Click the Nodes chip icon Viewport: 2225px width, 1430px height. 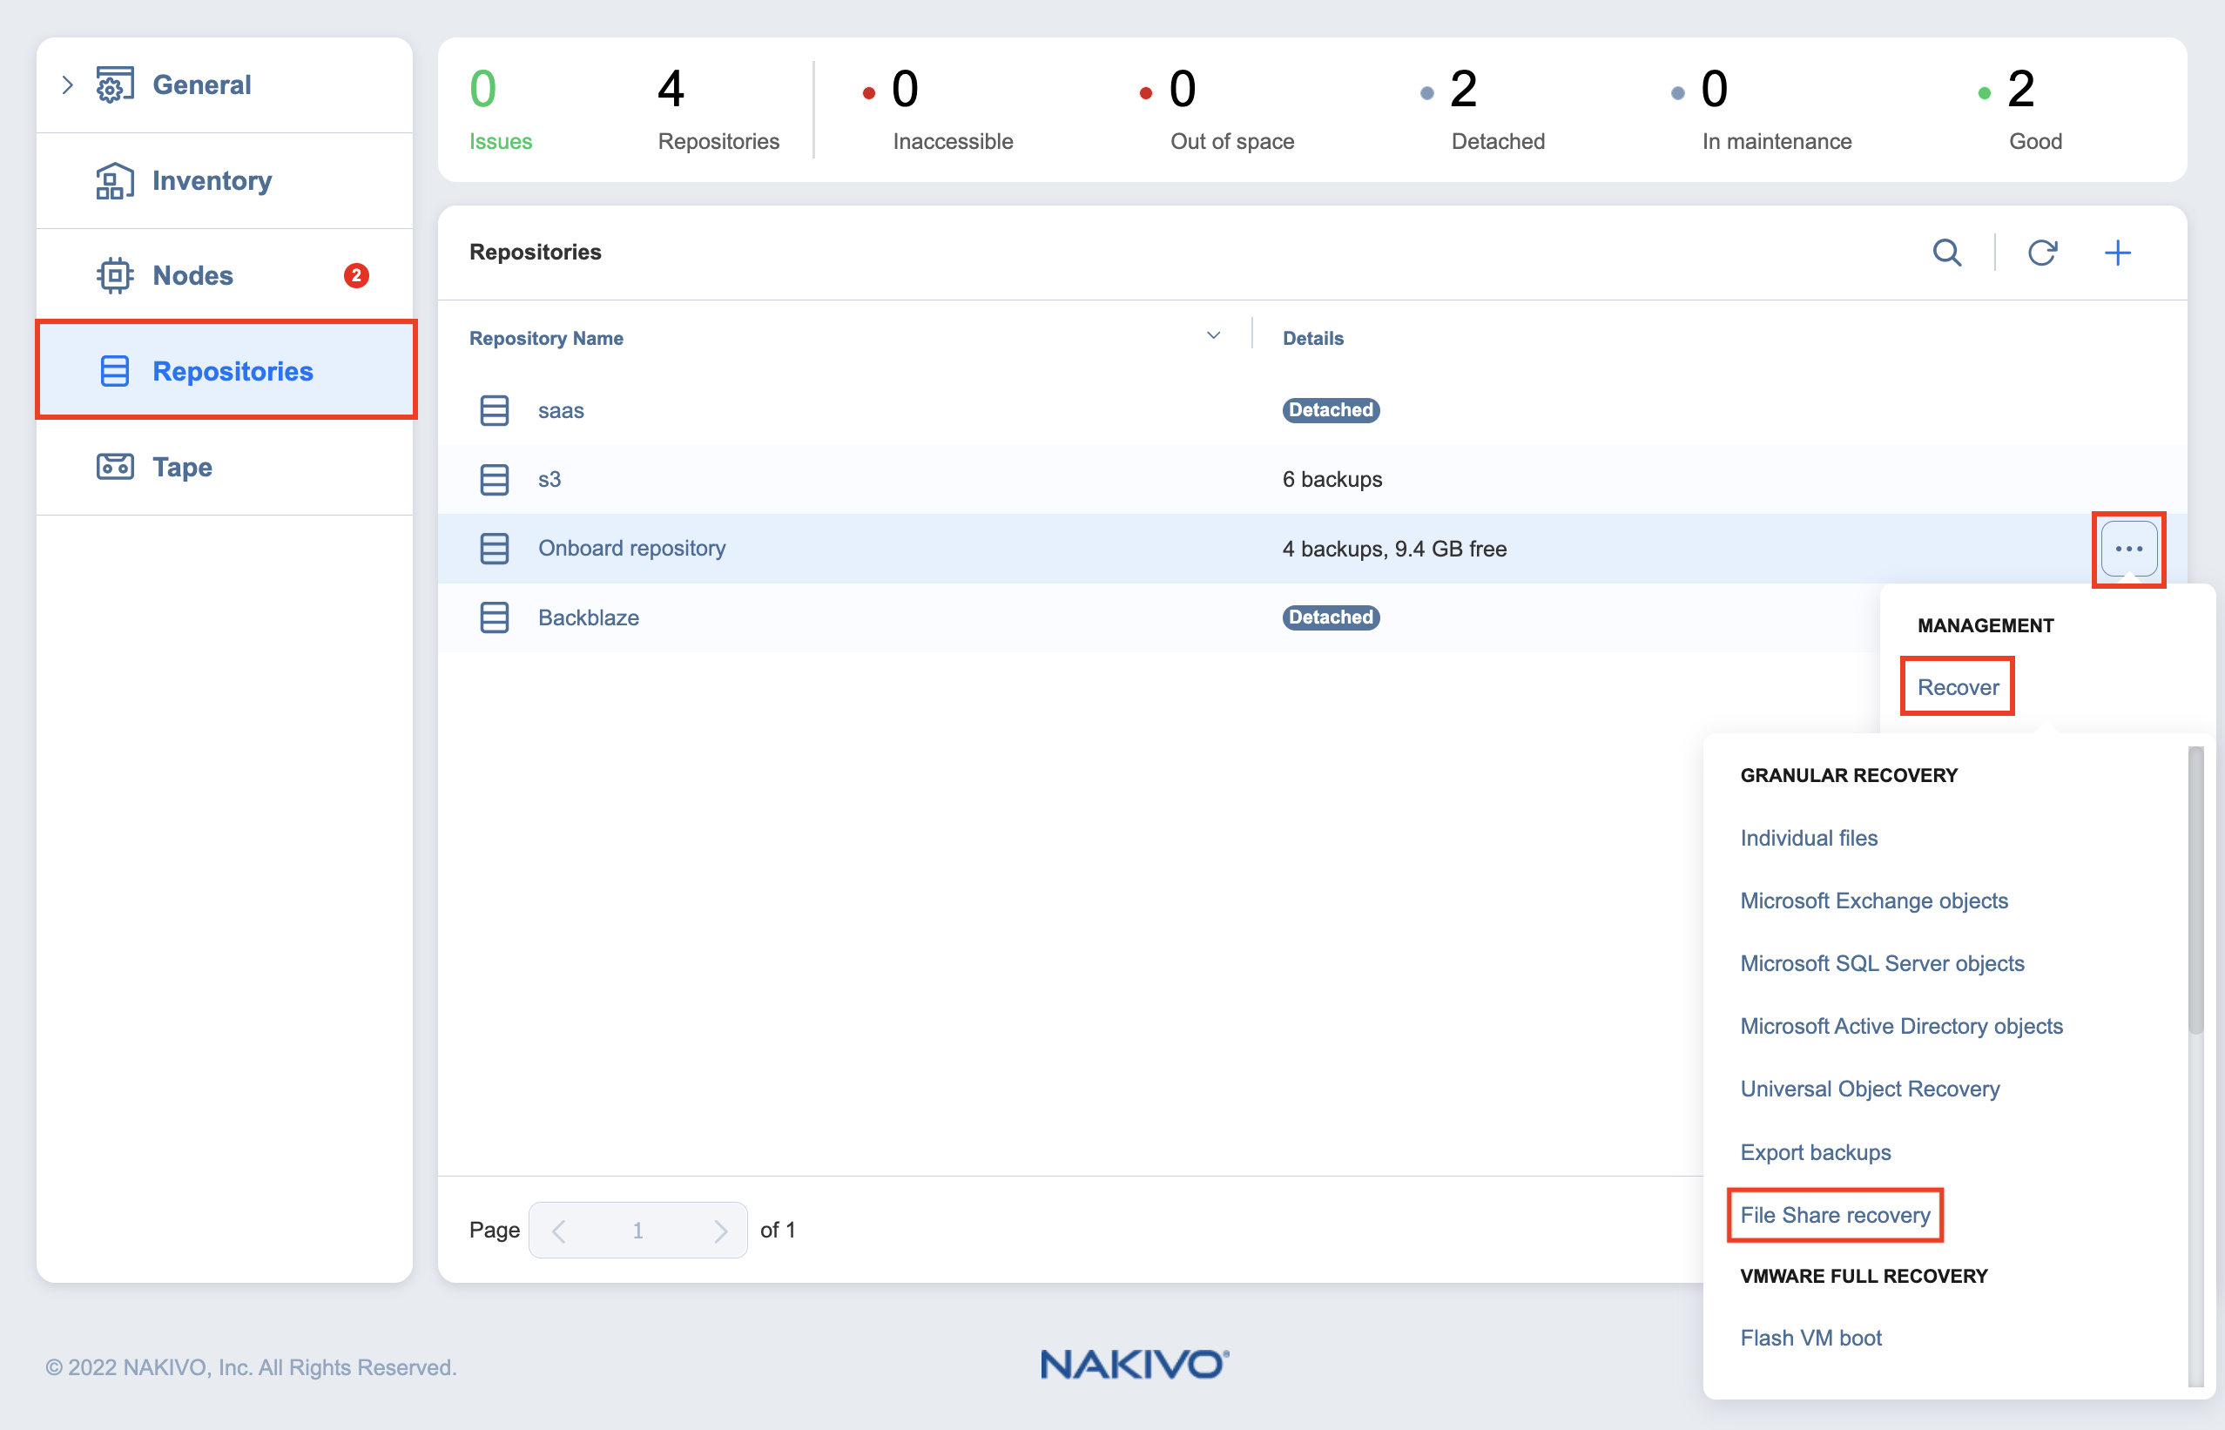pos(115,276)
